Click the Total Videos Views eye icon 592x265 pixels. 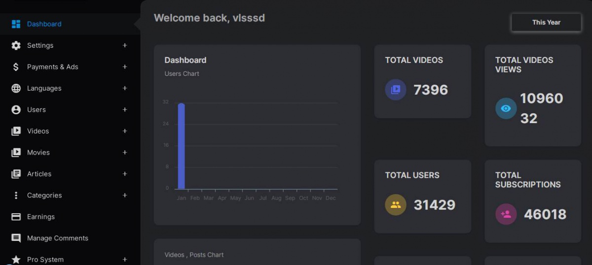506,108
